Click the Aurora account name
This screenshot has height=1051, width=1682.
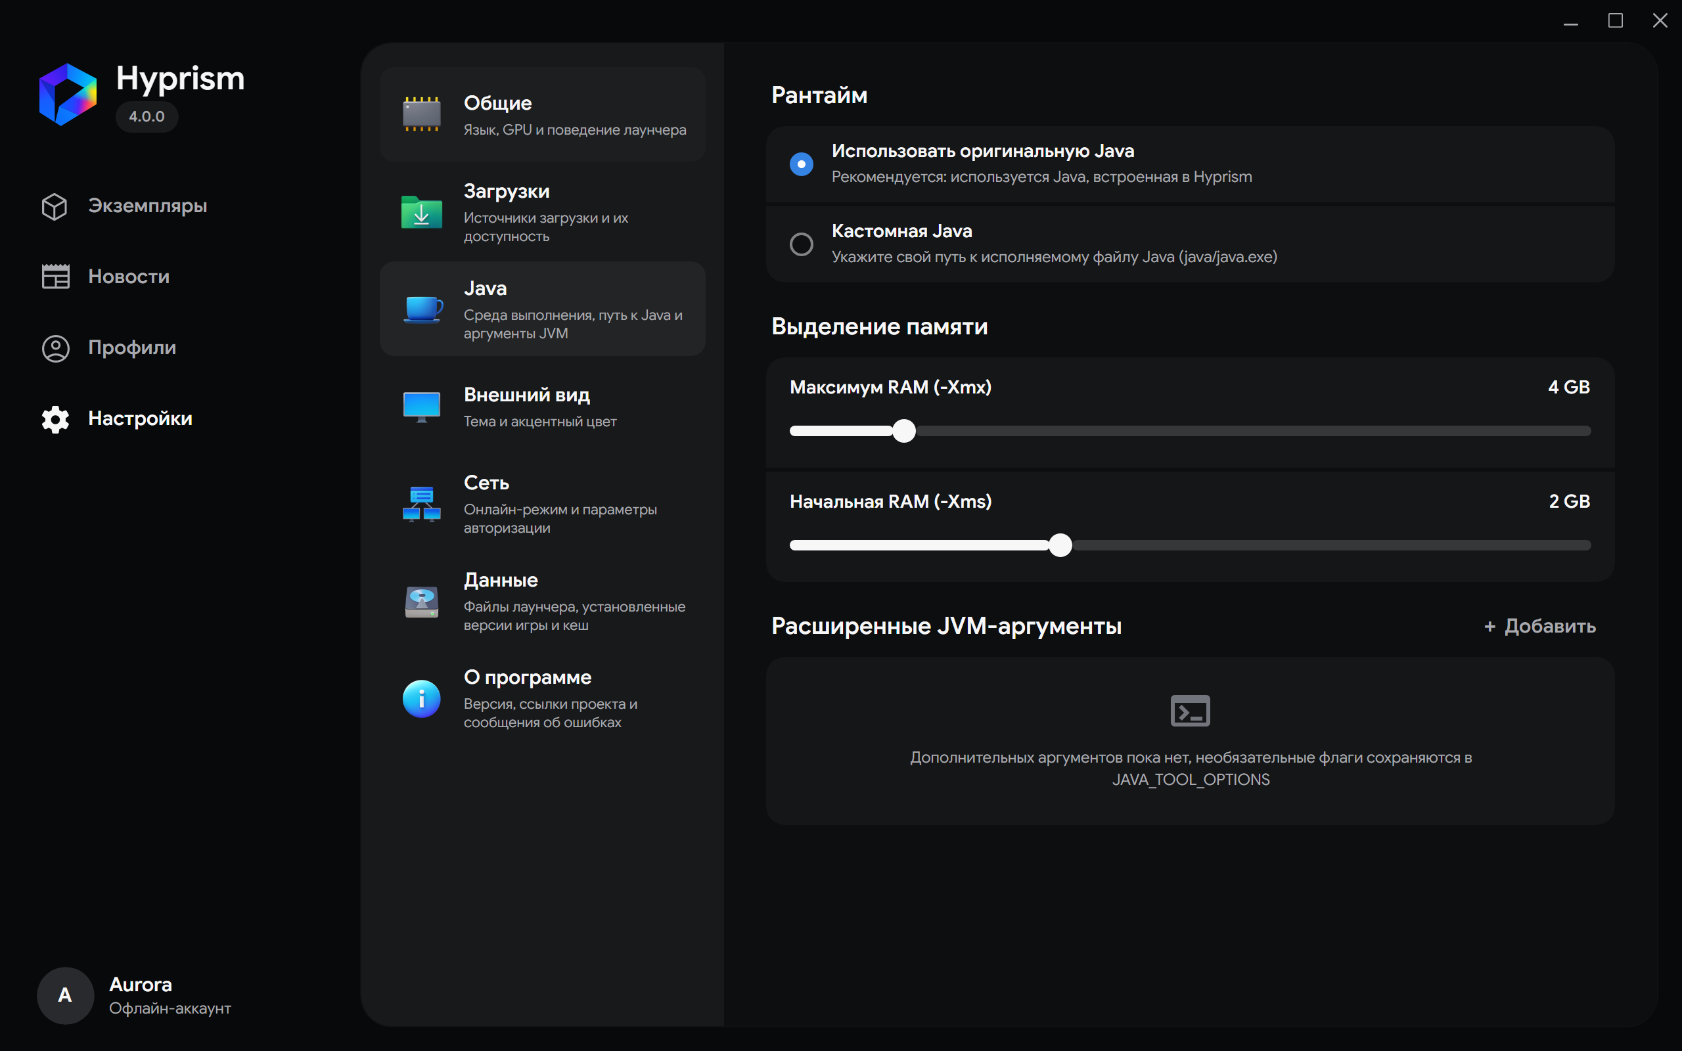point(141,984)
